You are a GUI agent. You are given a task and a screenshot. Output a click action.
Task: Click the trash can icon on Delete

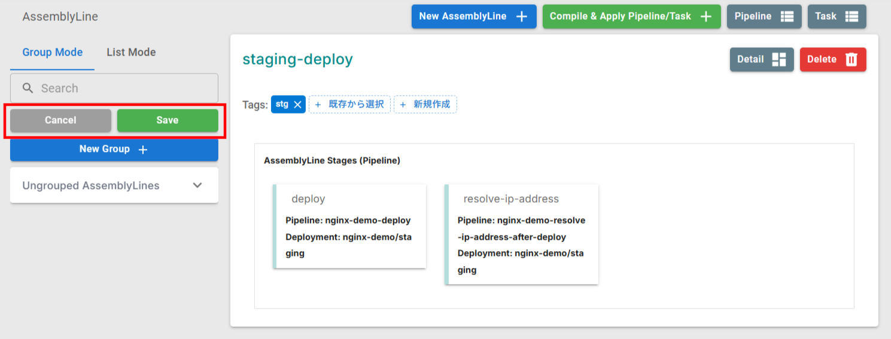point(851,60)
